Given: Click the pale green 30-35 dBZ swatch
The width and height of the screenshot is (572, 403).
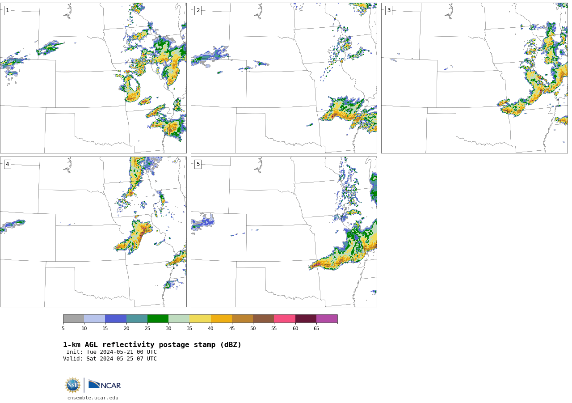Looking at the screenshot, I should pyautogui.click(x=179, y=319).
